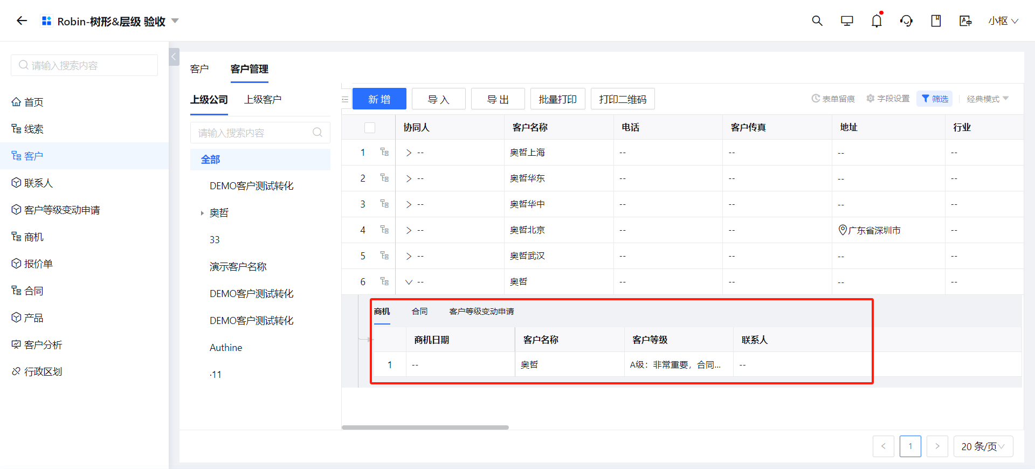Screen dimensions: 1035x469
Task: Open 客户等级变动申请 in sidebar
Action: tap(84, 210)
